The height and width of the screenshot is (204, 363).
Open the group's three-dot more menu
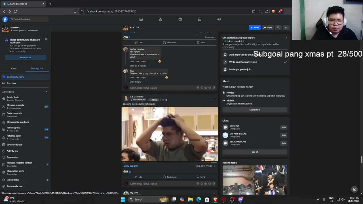pyautogui.click(x=286, y=27)
